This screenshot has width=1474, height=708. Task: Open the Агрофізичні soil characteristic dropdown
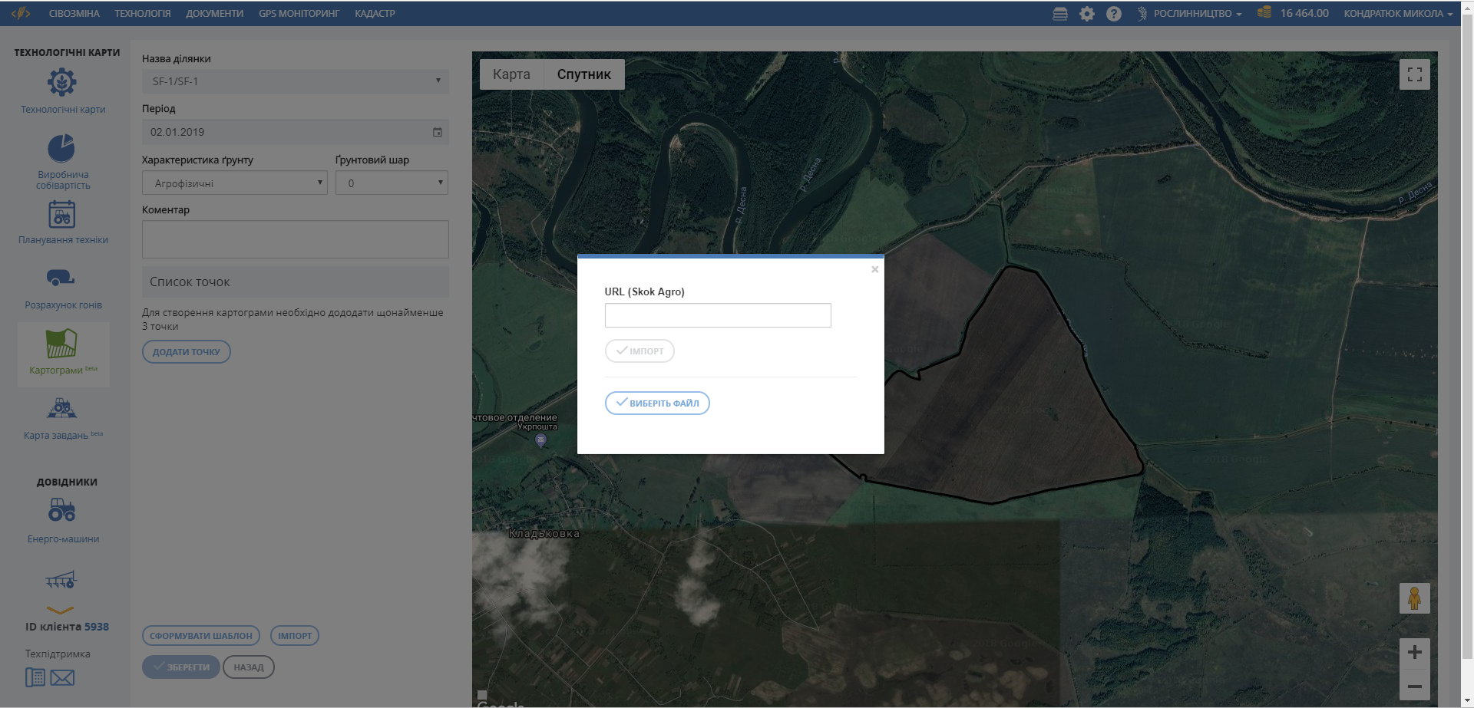(x=234, y=183)
